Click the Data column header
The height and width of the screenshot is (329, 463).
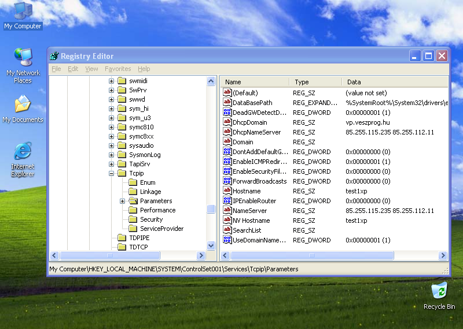pyautogui.click(x=394, y=82)
